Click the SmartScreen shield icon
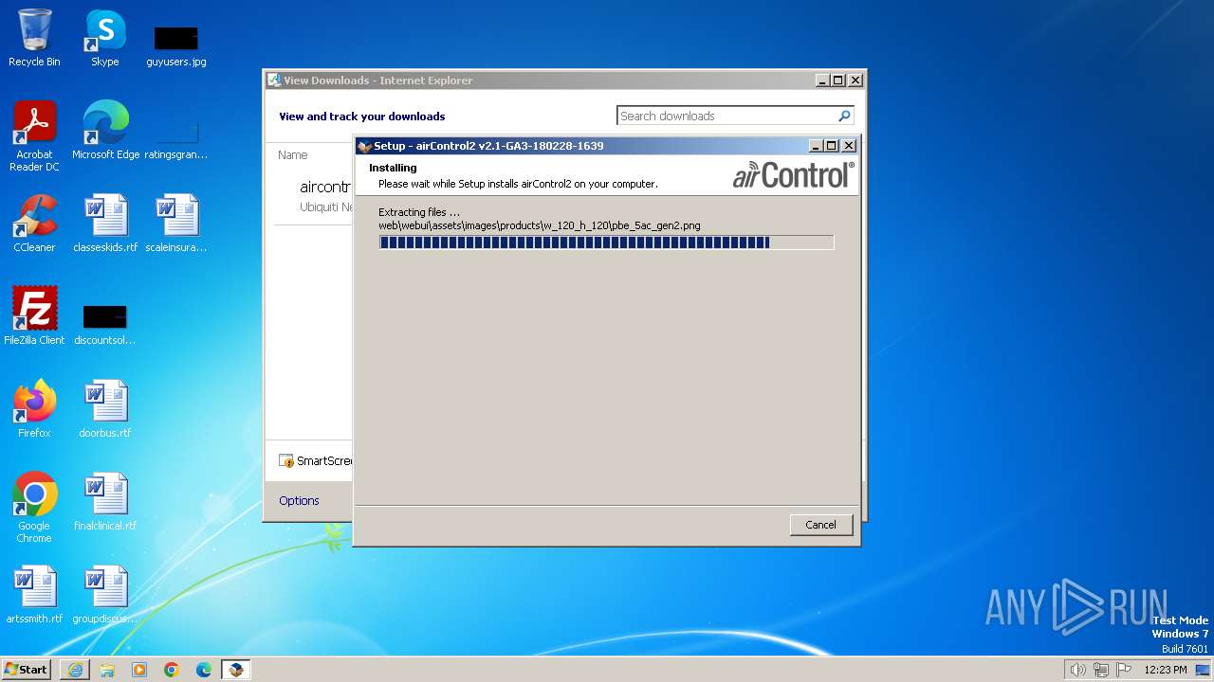 (286, 461)
